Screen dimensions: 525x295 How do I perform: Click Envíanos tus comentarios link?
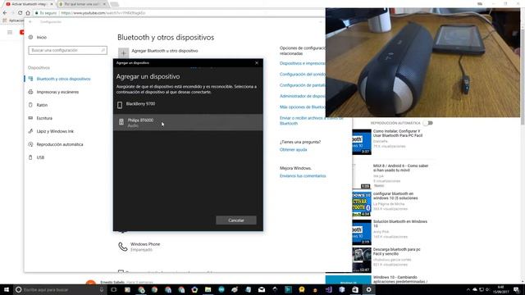[x=303, y=176]
